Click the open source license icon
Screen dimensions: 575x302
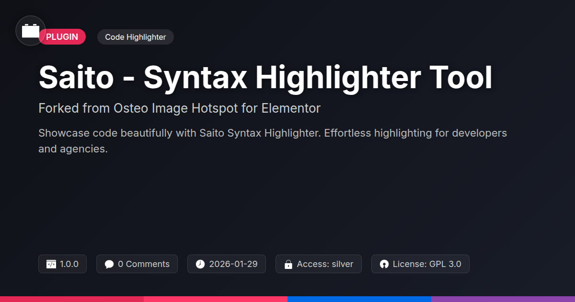pyautogui.click(x=384, y=264)
